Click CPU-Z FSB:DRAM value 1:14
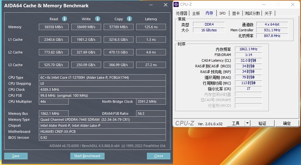The height and width of the screenshot is (165, 301). [x=248, y=55]
